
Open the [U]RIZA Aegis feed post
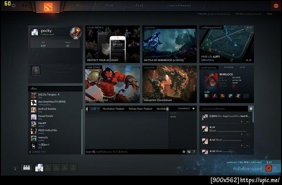pyautogui.click(x=226, y=118)
